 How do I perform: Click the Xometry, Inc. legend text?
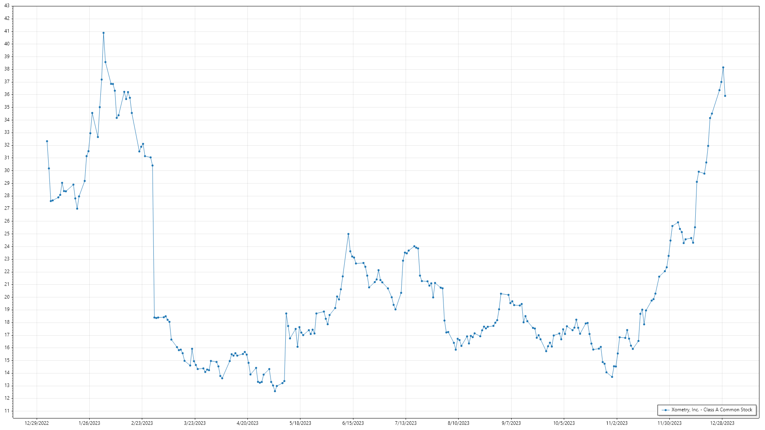[712, 410]
